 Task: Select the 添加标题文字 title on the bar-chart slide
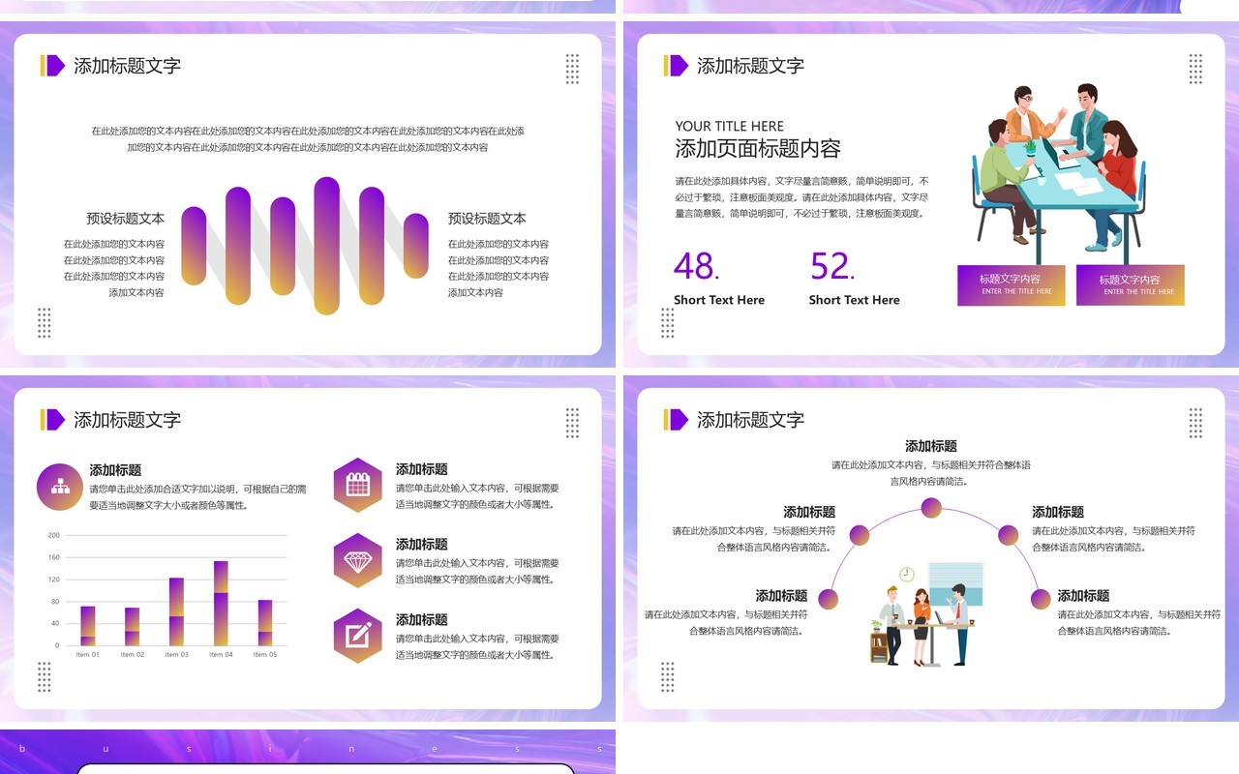point(127,419)
